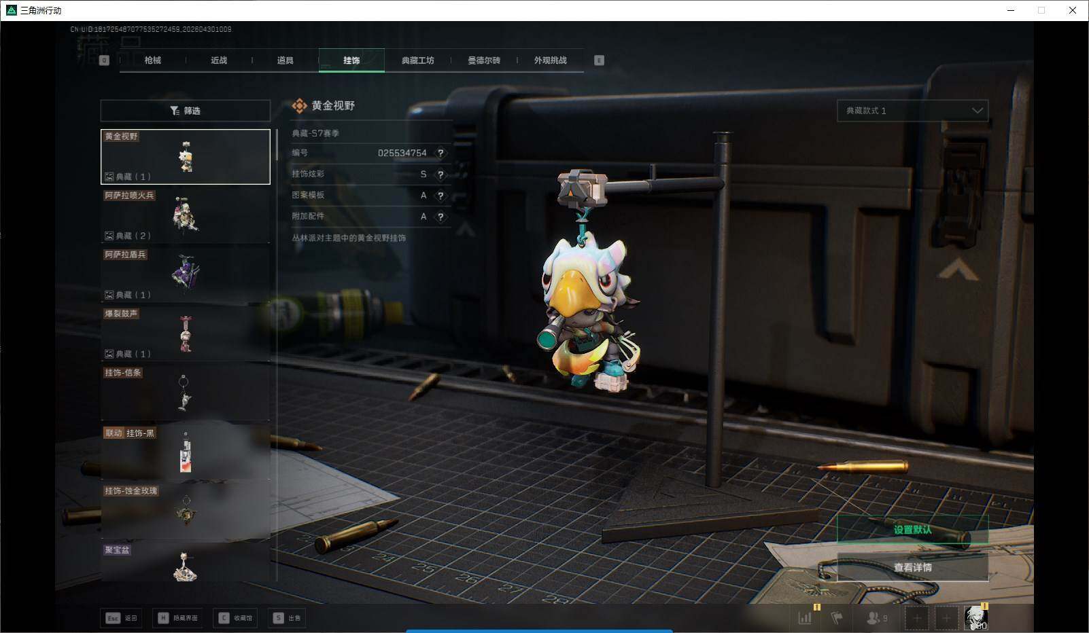The height and width of the screenshot is (633, 1089).
Task: Open 查看详情 details button
Action: click(x=912, y=567)
